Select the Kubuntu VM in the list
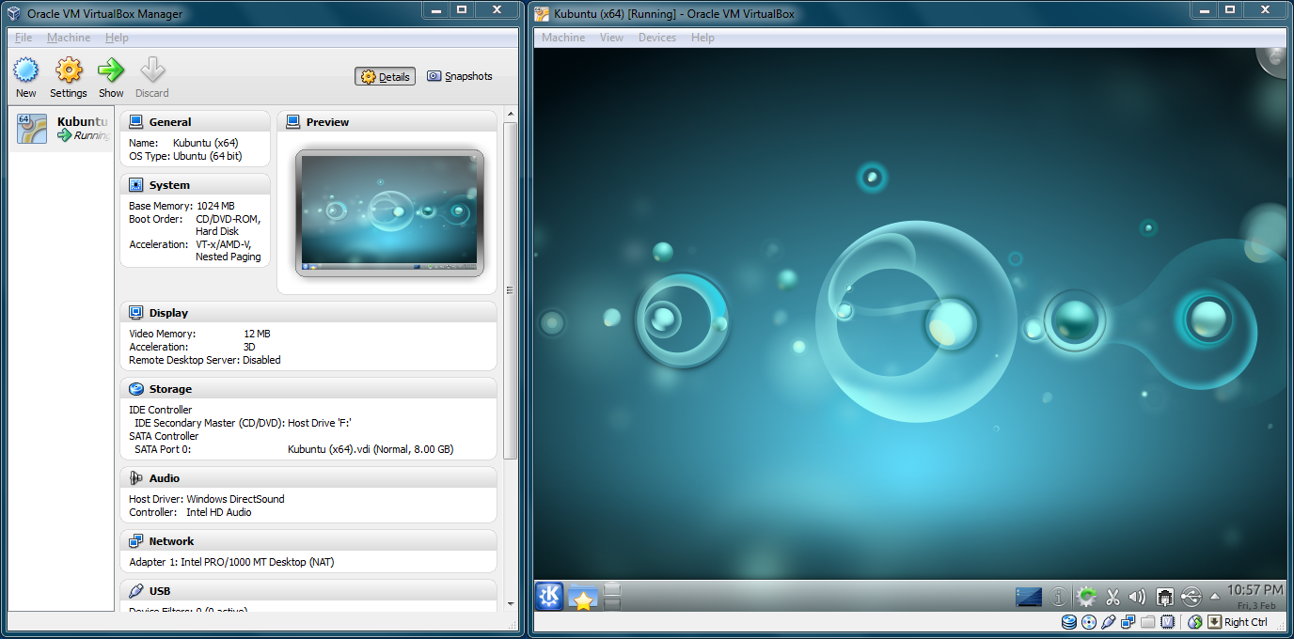 [61, 128]
